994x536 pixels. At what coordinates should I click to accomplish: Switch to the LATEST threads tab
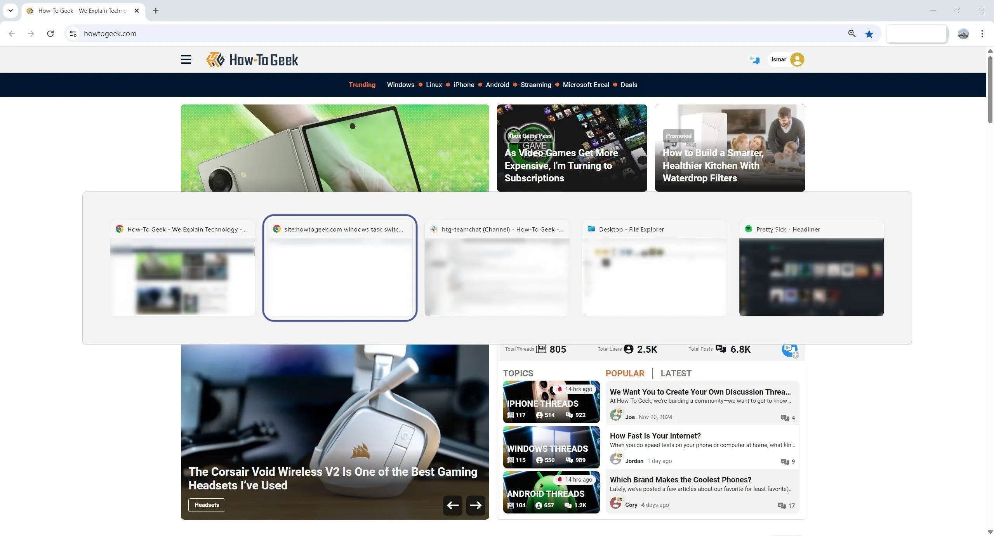pyautogui.click(x=676, y=373)
